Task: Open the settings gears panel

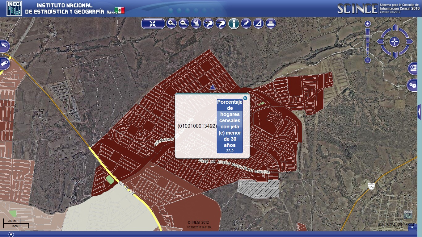Action: [412, 85]
